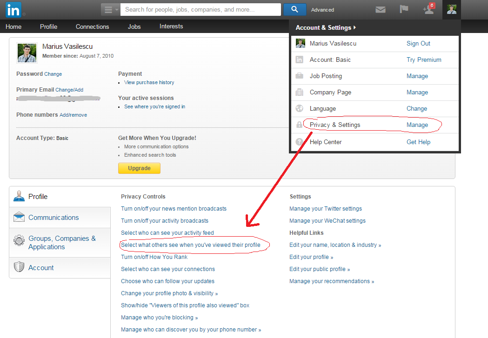Image resolution: width=488 pixels, height=338 pixels.
Task: Click Marius Vasilescu thumbnail in dropdown
Action: (301, 43)
